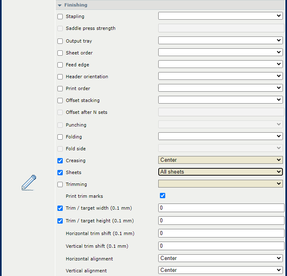Enable the Stapling checkbox
The width and height of the screenshot is (287, 276).
point(60,16)
